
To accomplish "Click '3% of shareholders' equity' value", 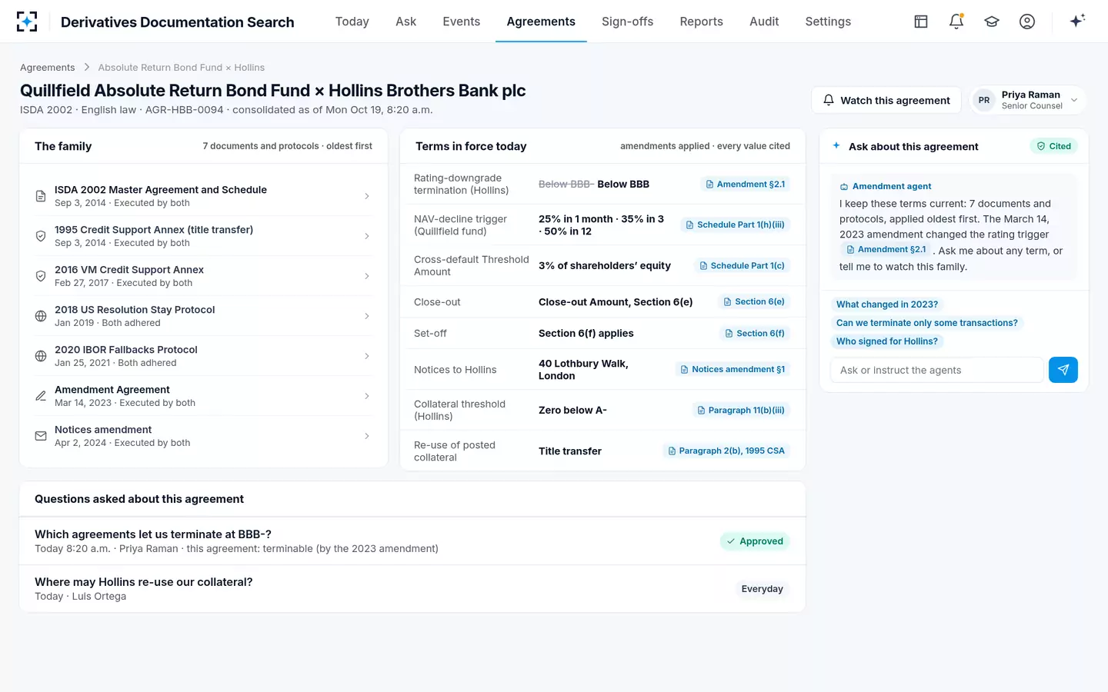I will pyautogui.click(x=605, y=265).
